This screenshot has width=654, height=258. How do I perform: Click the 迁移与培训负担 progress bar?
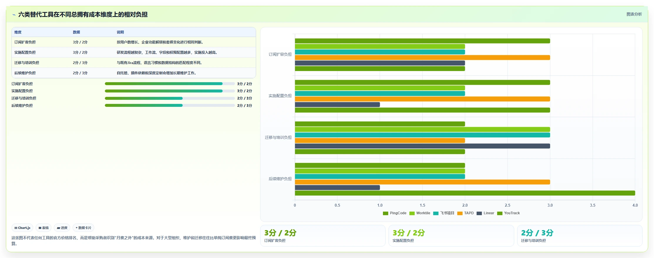(x=170, y=98)
